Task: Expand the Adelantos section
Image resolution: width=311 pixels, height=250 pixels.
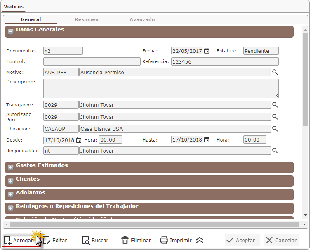Action: (11, 195)
